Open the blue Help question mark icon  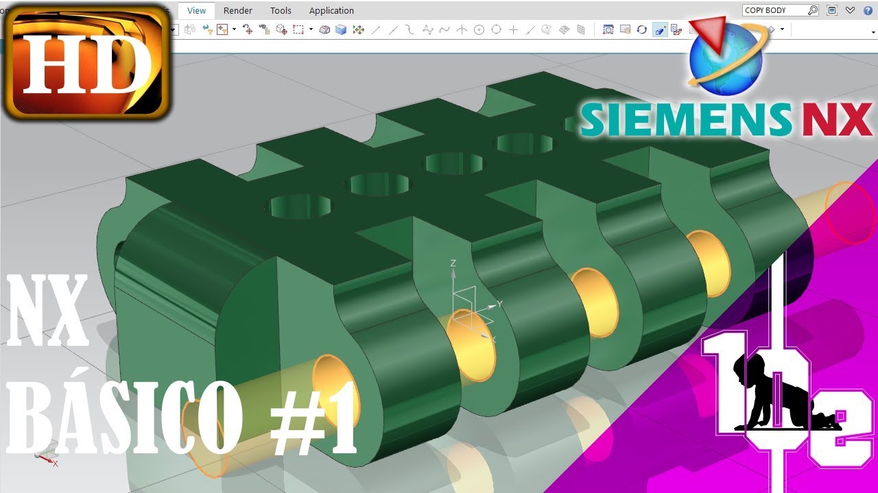coord(868,10)
